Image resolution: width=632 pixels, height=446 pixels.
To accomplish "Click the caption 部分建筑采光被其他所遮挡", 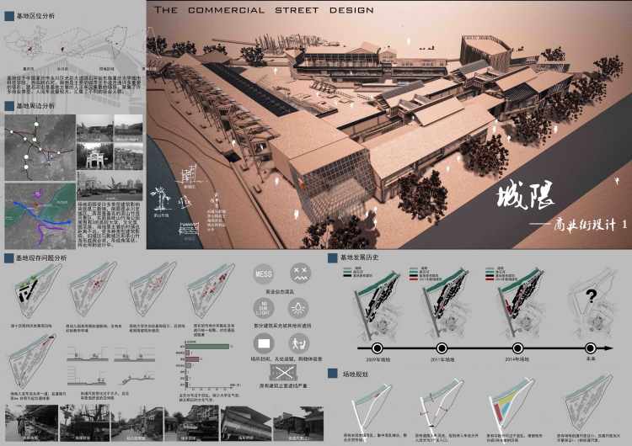I will tap(282, 326).
